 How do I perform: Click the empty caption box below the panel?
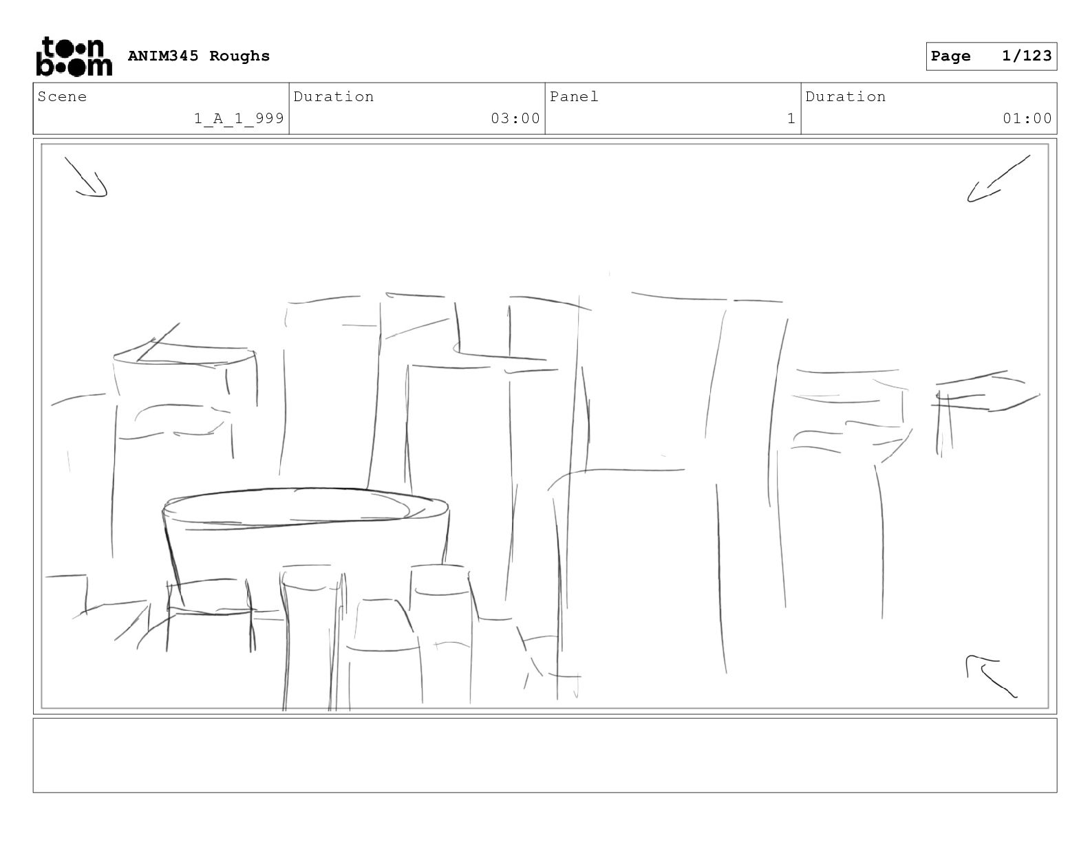(545, 755)
